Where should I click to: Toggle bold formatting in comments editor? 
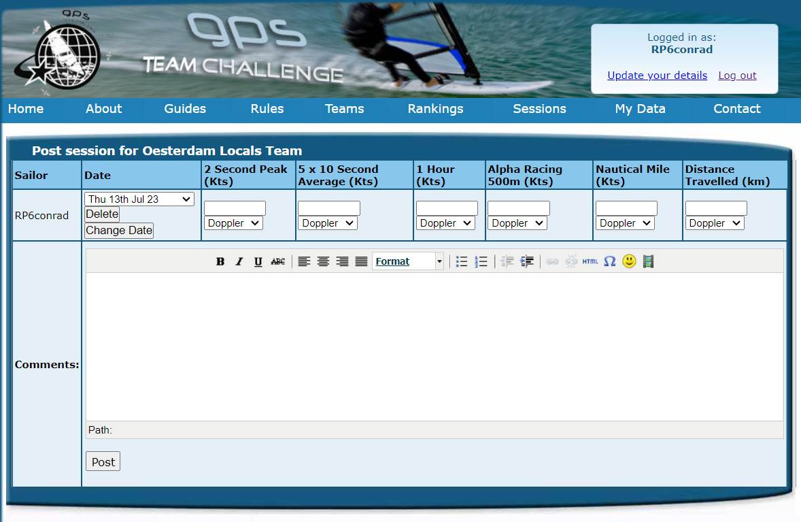click(x=220, y=262)
